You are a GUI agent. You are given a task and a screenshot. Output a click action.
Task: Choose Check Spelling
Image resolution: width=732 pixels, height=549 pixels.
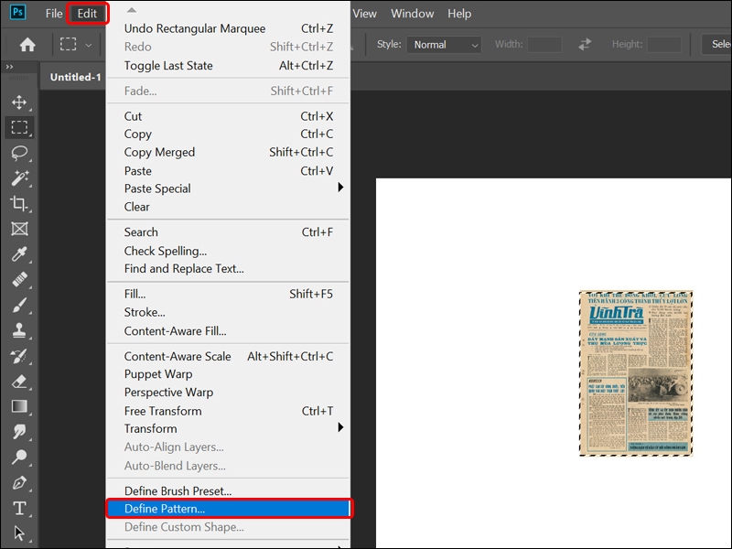(x=229, y=251)
